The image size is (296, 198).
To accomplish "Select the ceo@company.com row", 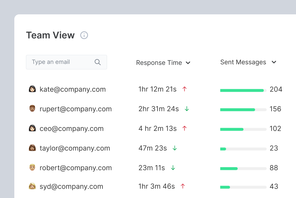I will [x=72, y=129].
